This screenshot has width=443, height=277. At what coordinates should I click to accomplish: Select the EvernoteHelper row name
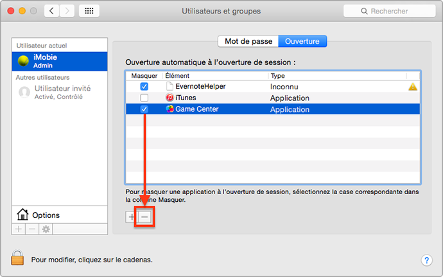click(200, 86)
